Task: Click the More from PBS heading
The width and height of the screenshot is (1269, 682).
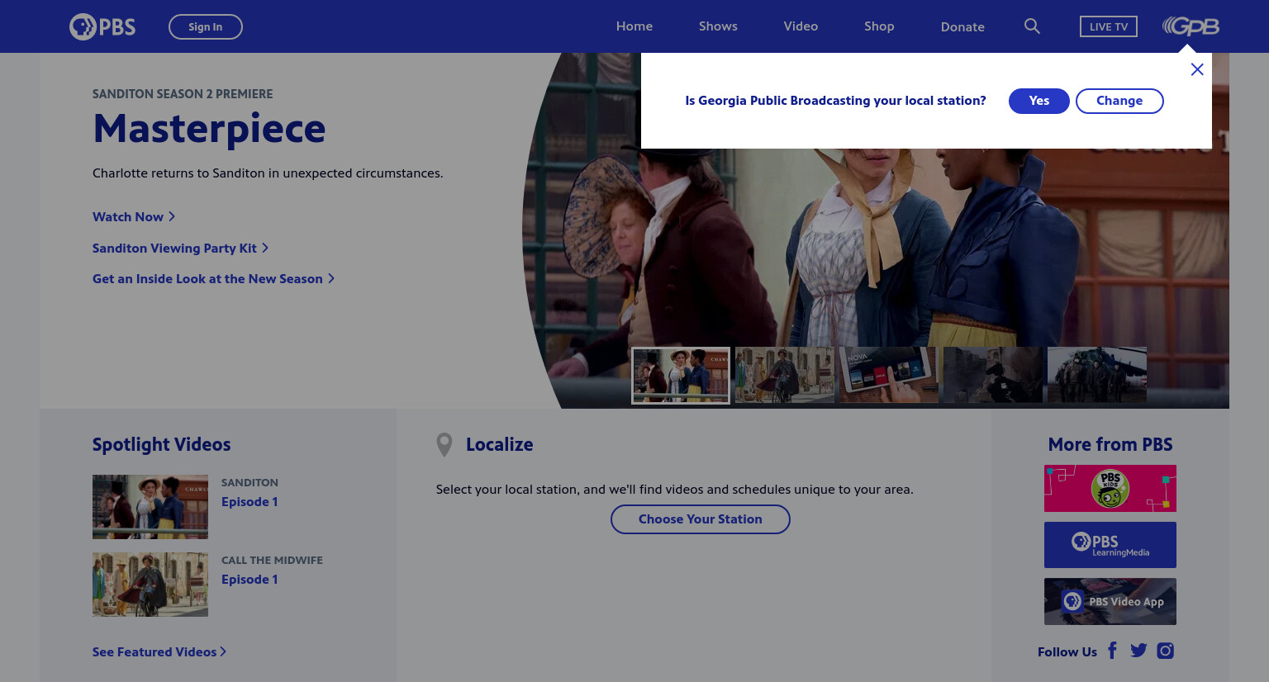Action: [1110, 444]
